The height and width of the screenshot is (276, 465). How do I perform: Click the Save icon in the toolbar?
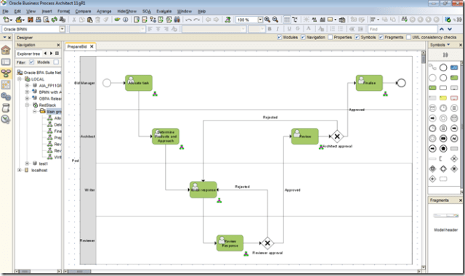click(x=31, y=20)
